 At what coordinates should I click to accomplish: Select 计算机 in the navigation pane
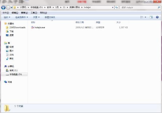(11, 66)
